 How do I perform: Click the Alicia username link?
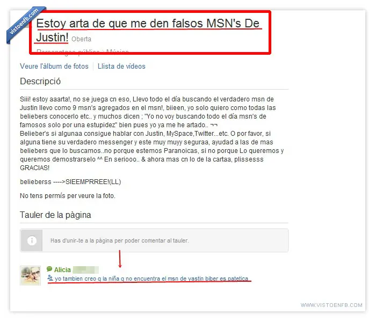click(x=62, y=270)
